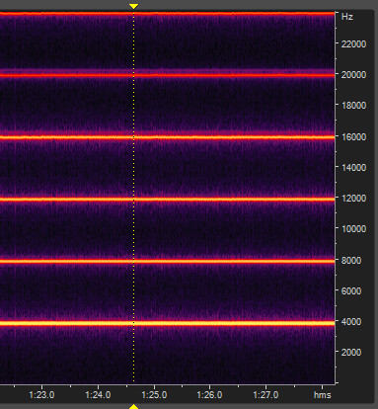Image resolution: width=378 pixels, height=409 pixels.
Task: Click the 12000 label on frequency ruler
Action: 353,199
